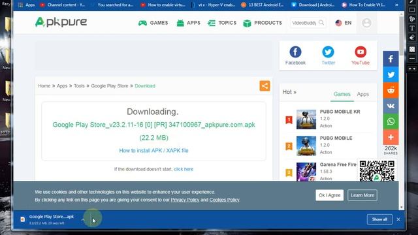The image size is (418, 235).
Task: Open 'vt x - Hyper-V enab...' bookmark
Action: 214,5
